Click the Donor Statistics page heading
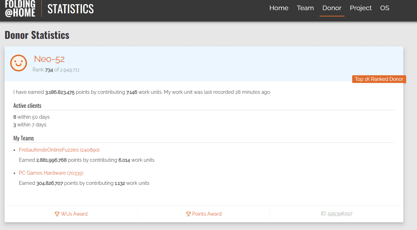 [37, 35]
